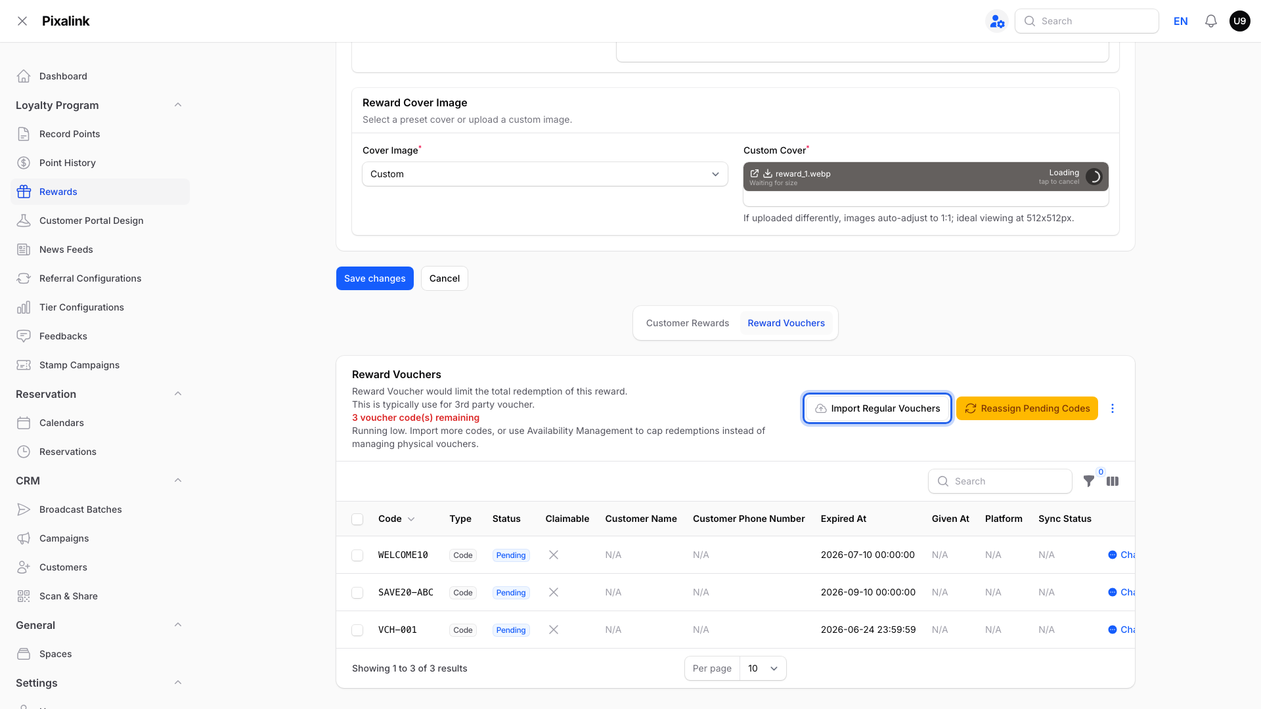Collapse the Loyalty Program sidebar section

tap(178, 105)
